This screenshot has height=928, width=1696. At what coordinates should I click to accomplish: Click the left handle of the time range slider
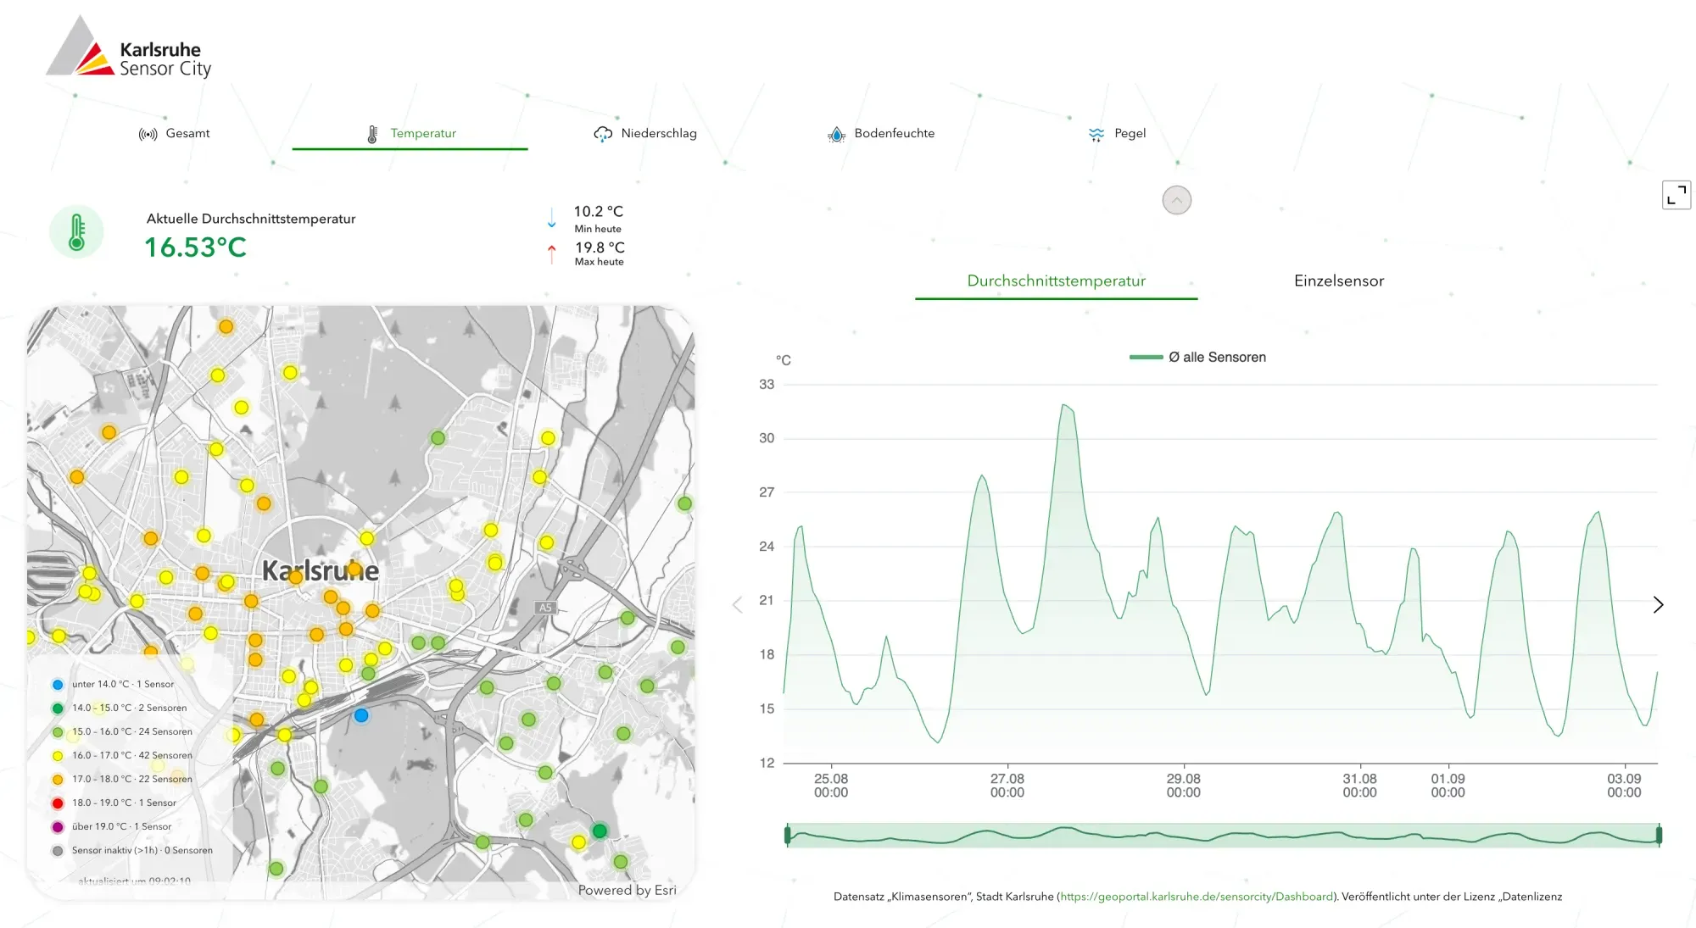point(788,836)
